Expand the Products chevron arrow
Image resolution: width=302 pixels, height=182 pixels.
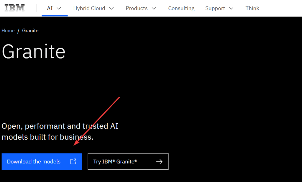pos(154,8)
